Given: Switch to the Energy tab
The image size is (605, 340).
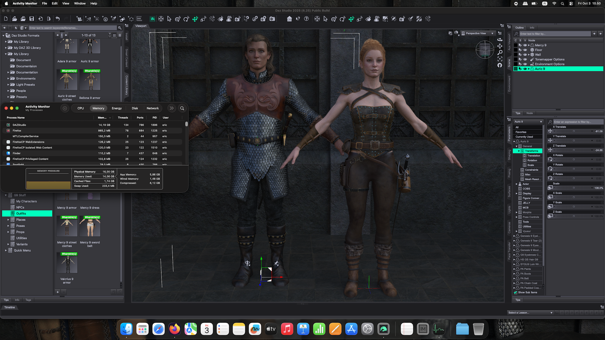Looking at the screenshot, I should point(116,108).
